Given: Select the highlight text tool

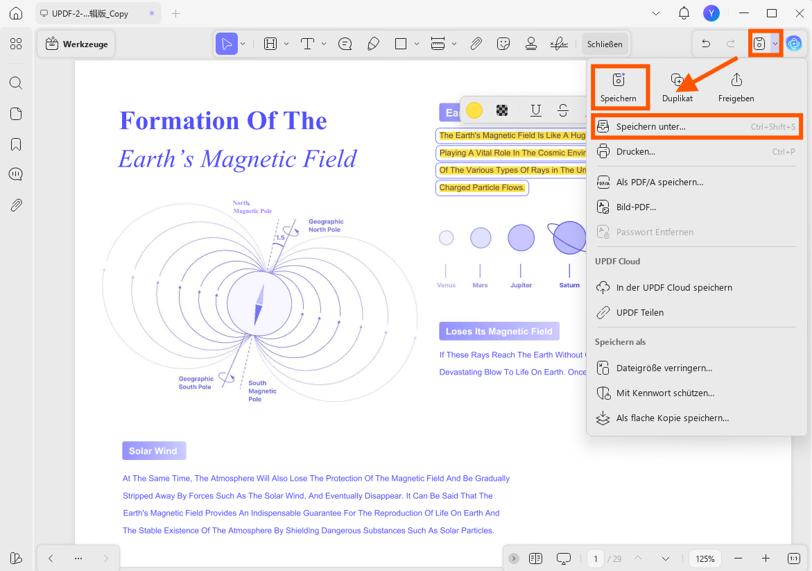Looking at the screenshot, I should pyautogui.click(x=270, y=44).
